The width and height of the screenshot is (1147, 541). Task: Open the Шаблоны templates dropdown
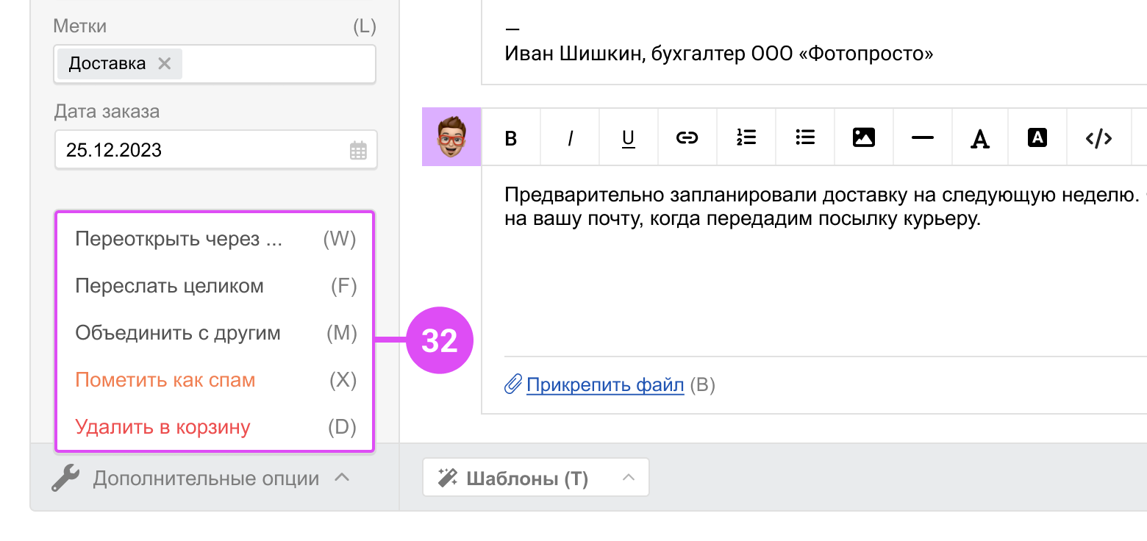pos(535,479)
